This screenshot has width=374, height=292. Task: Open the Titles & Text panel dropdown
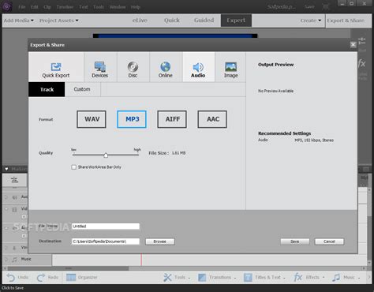pos(264,277)
